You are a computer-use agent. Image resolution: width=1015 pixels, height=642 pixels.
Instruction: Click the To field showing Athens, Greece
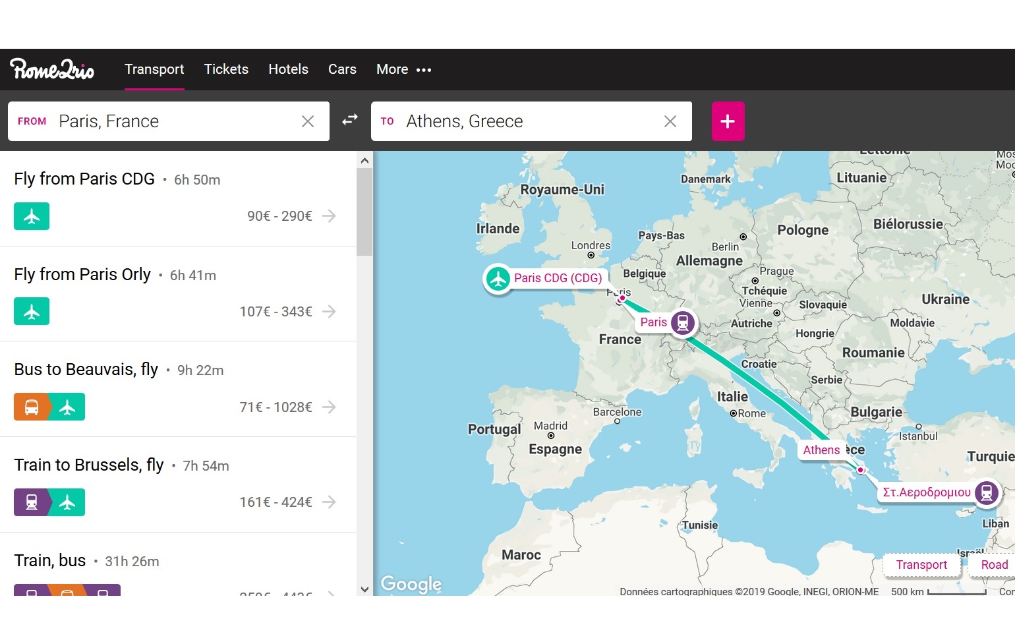[x=531, y=121]
